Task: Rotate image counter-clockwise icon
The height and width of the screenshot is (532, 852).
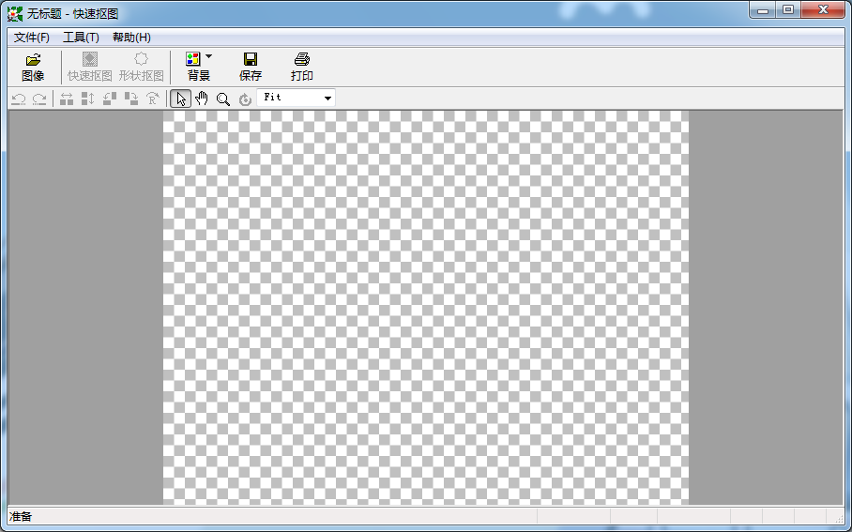Action: pos(110,99)
